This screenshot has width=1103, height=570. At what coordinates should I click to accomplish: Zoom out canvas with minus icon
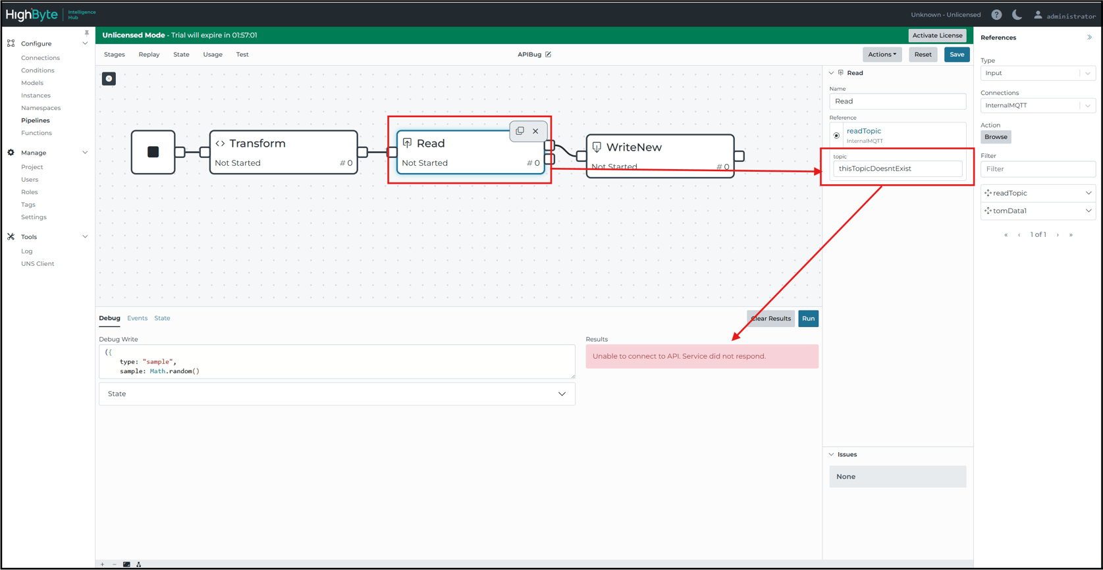(x=115, y=564)
